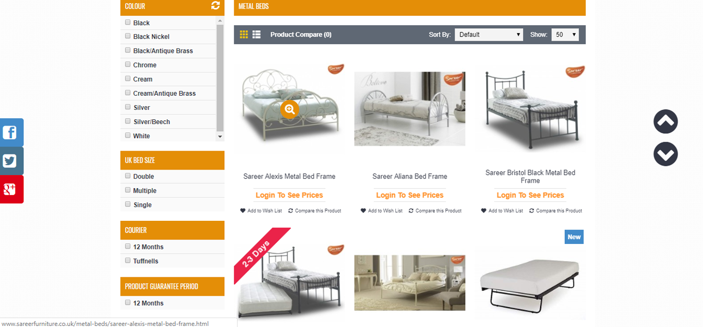Jump to page top with up arrow
703x327 pixels.
(x=665, y=121)
